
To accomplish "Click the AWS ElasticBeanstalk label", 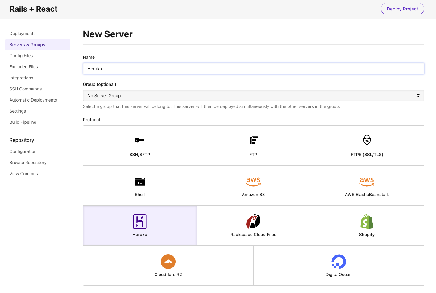I will pos(367,195).
